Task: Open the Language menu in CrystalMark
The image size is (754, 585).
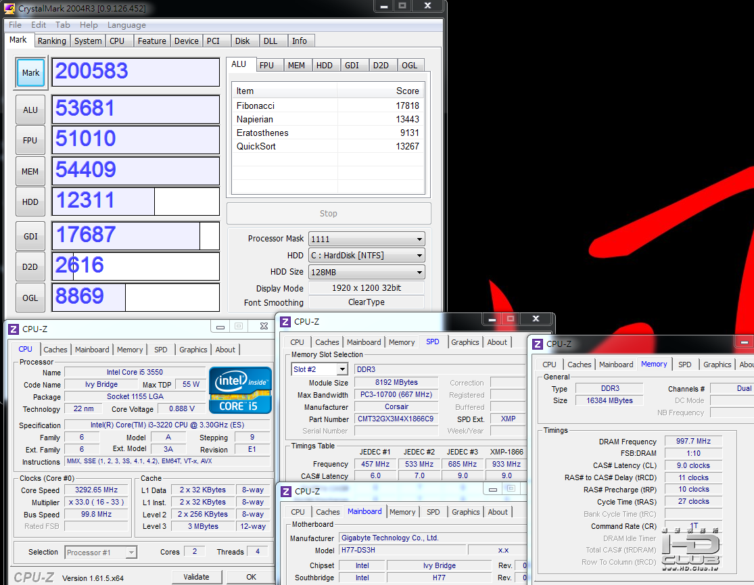Action: pos(126,25)
